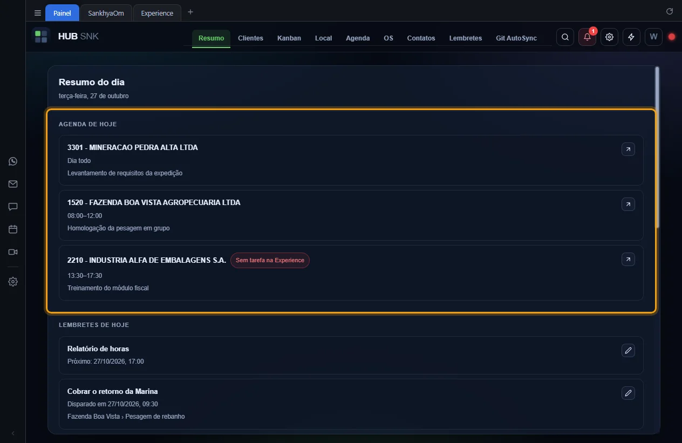Open the FAZENDA BOA VISTA entry arrow
Viewport: 682px width, 443px height.
pos(628,205)
